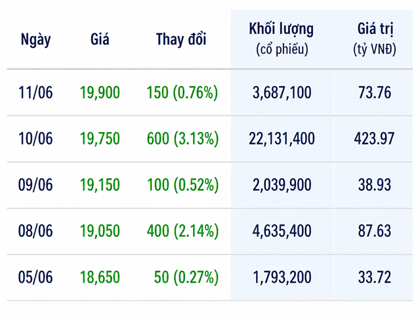Click the change value 400 (2.14%)

(182, 231)
